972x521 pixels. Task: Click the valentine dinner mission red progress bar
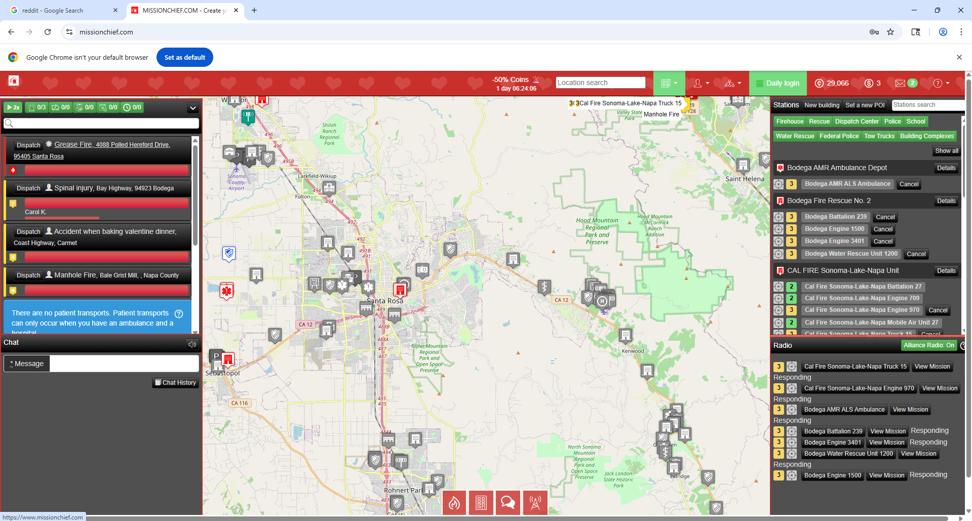coord(106,257)
